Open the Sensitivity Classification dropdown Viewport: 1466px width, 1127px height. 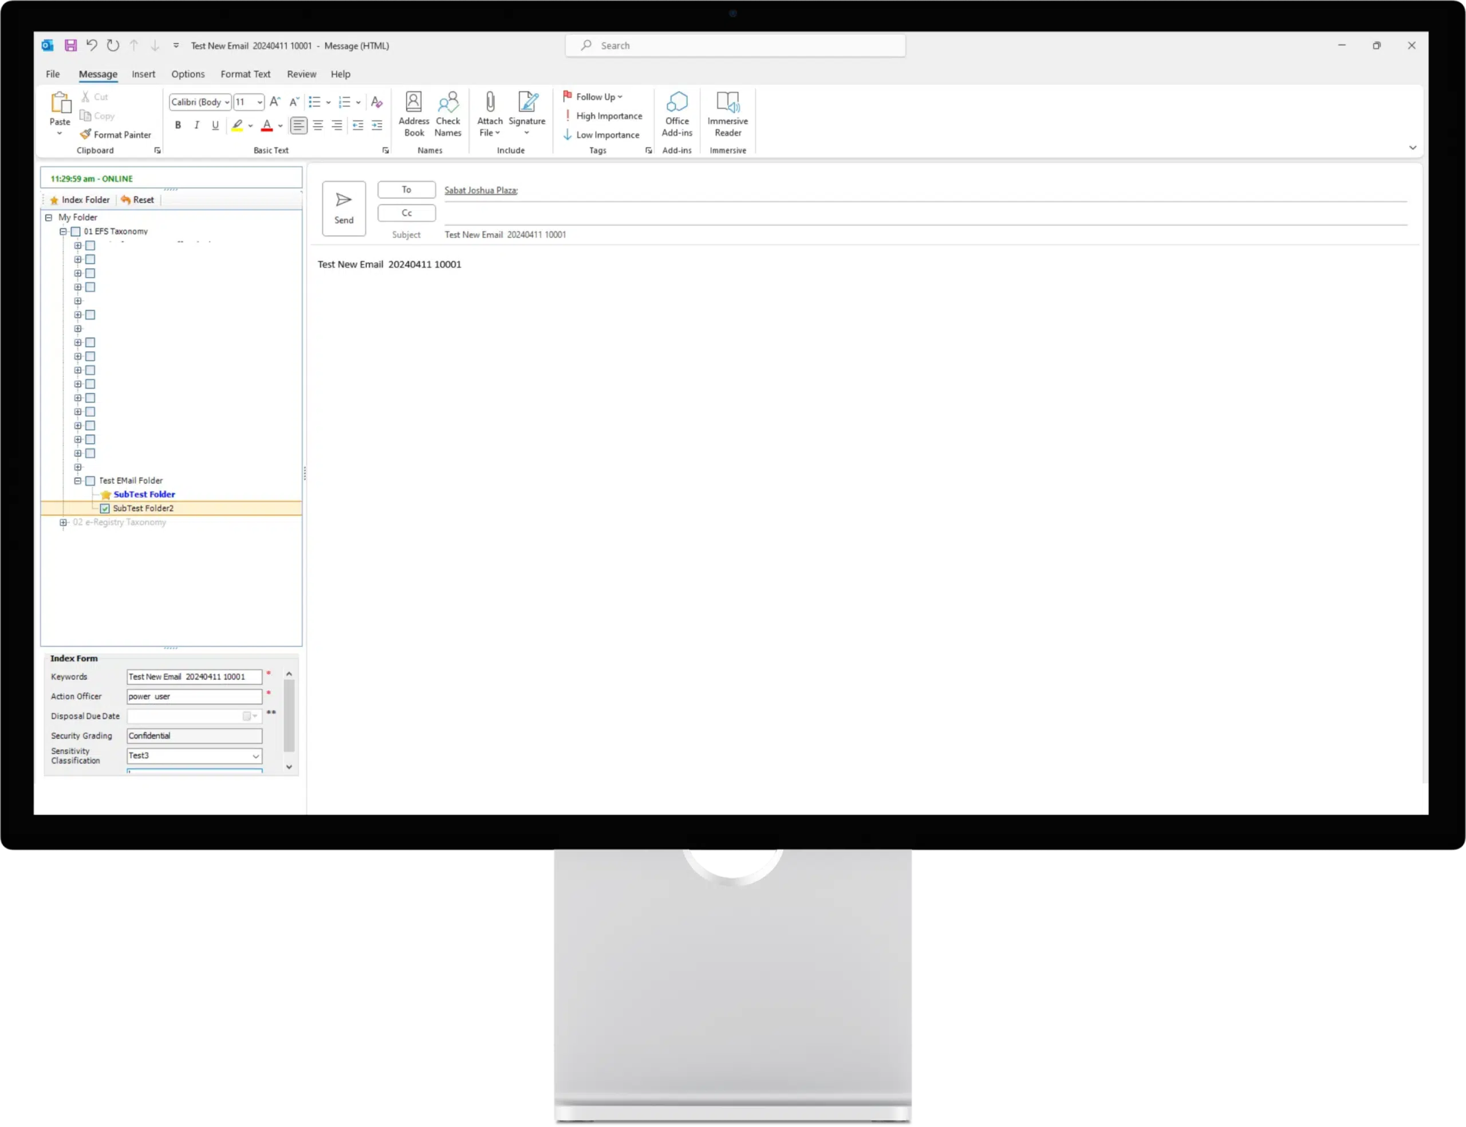click(x=255, y=756)
